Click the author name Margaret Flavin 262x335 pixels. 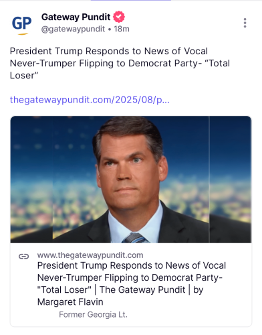[x=70, y=302]
